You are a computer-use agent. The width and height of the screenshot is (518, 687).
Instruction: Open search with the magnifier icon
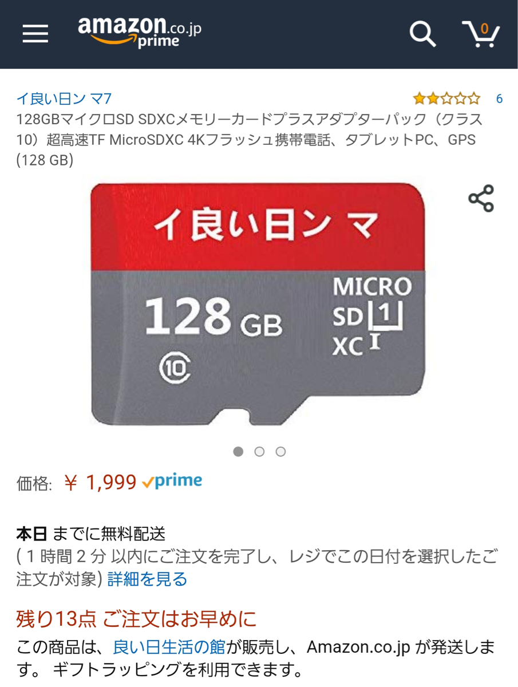click(422, 34)
